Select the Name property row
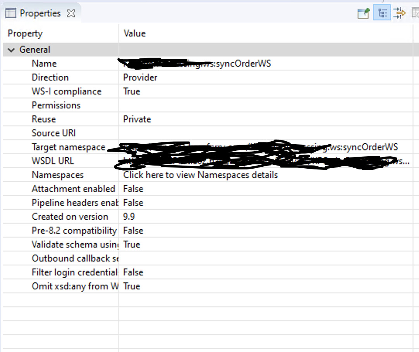 (44, 63)
